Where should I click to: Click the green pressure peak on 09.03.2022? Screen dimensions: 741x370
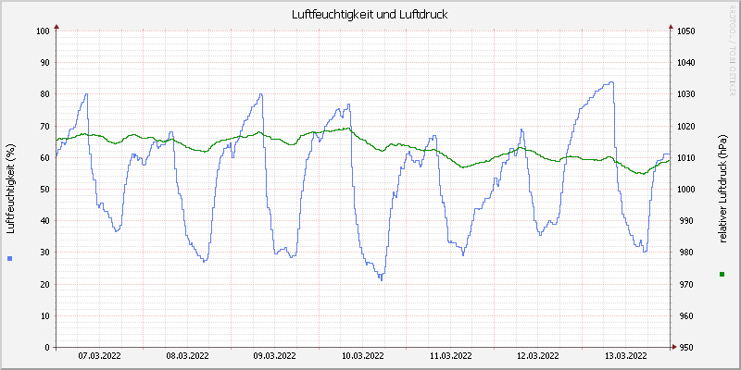click(348, 128)
